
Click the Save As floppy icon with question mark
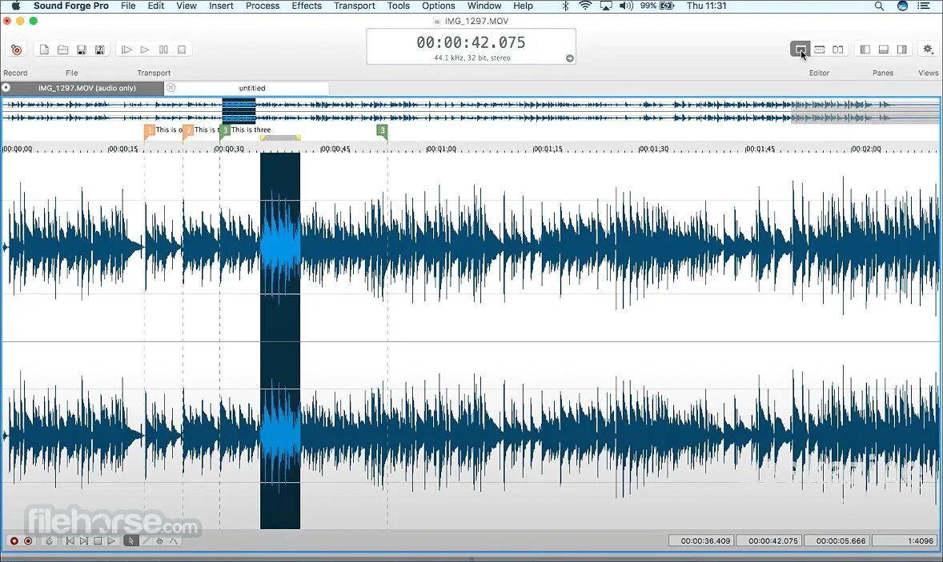(100, 50)
